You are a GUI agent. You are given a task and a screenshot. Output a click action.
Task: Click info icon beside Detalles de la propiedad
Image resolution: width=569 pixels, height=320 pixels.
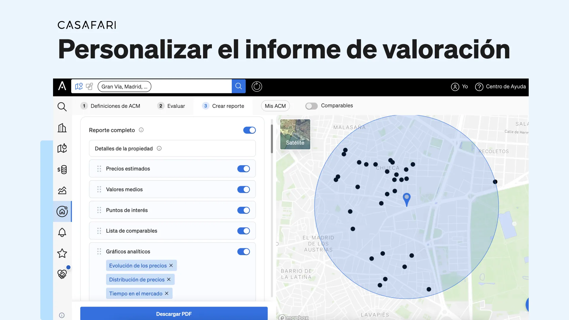(x=159, y=148)
